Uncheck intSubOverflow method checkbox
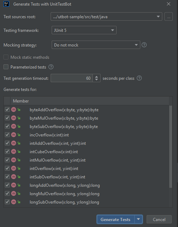 click(x=7, y=177)
